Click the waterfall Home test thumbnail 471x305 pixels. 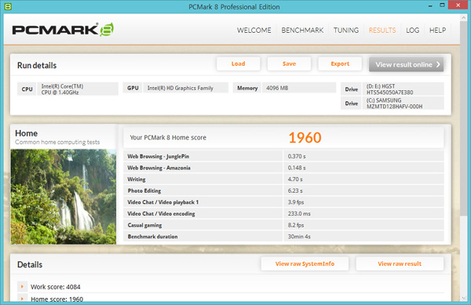(64, 197)
